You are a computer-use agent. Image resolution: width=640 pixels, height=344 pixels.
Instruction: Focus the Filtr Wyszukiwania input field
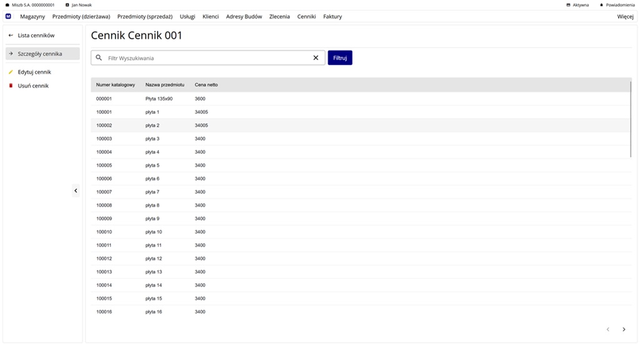click(206, 58)
